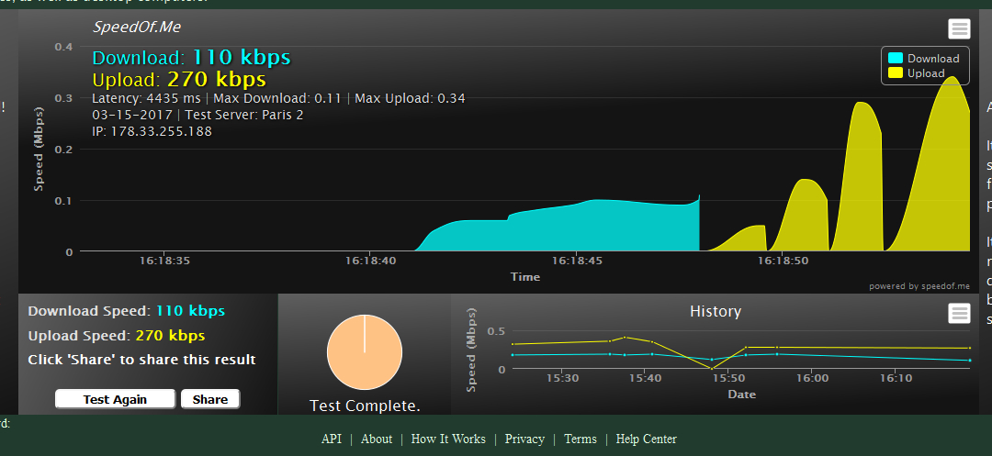This screenshot has width=992, height=456.
Task: Click the SpeedOf.Me chart title
Action: click(137, 28)
